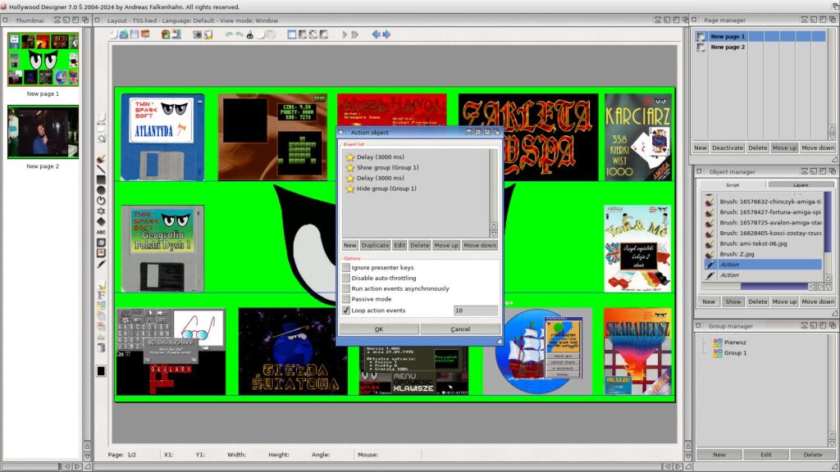Image resolution: width=840 pixels, height=472 pixels.
Task: Open New page 2 thumbnail
Action: (43, 132)
